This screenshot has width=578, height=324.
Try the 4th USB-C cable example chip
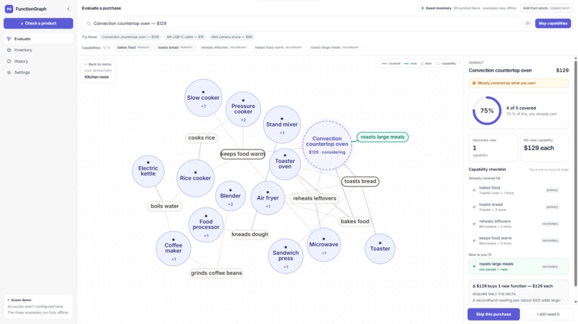185,36
